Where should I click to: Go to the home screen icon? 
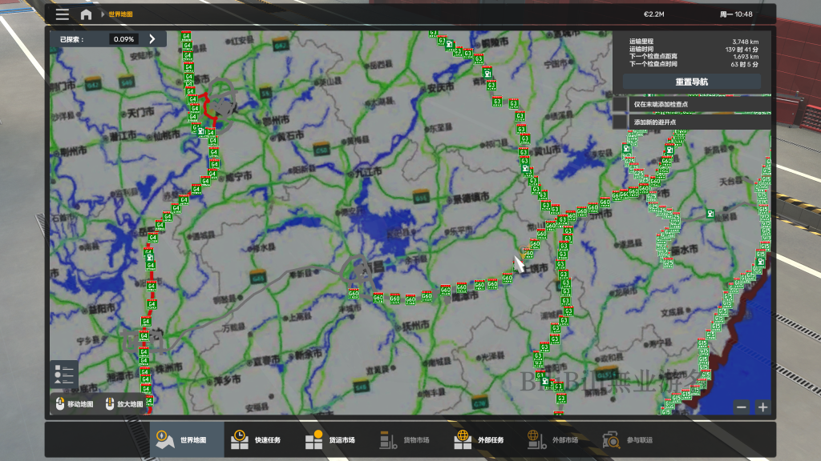click(x=86, y=14)
